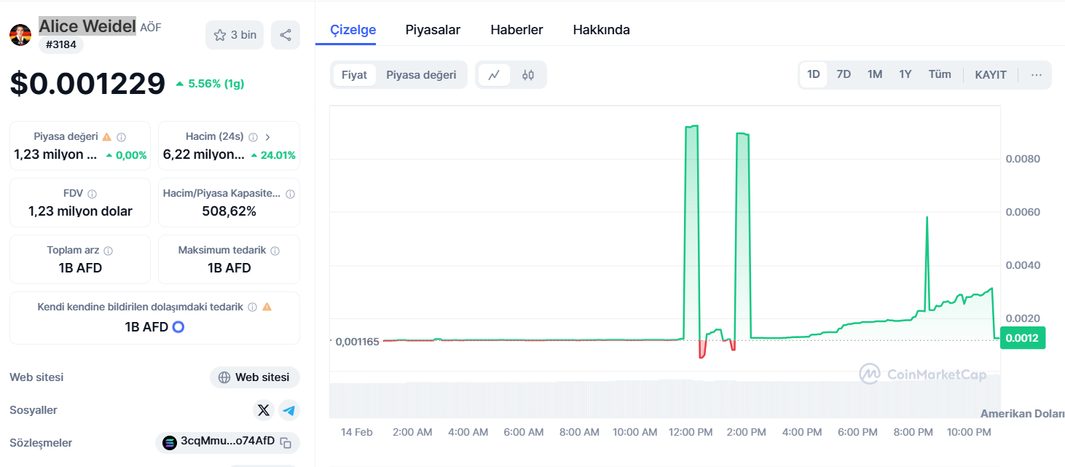
Task: Click FDV value 1,23 milyon dolar
Action: [x=80, y=211]
